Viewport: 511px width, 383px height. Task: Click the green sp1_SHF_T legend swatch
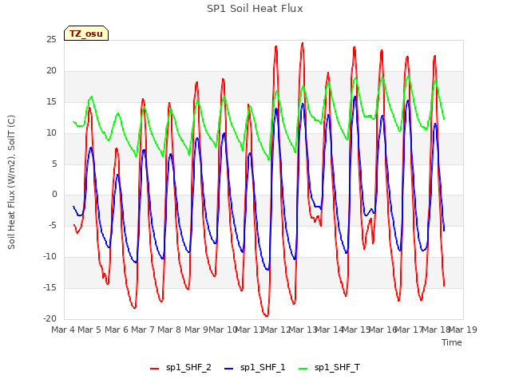(x=303, y=369)
